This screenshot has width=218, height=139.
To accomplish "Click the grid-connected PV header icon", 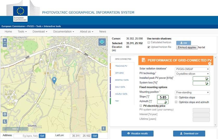I will (143, 60).
